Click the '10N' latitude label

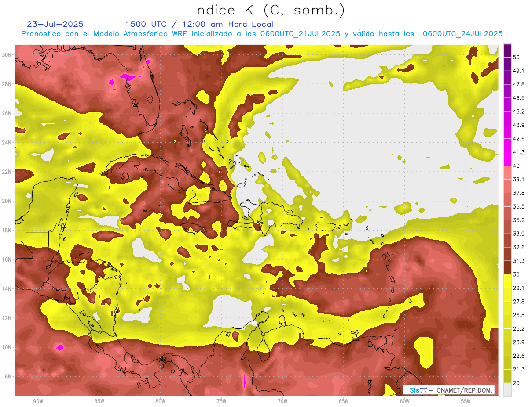(6, 347)
